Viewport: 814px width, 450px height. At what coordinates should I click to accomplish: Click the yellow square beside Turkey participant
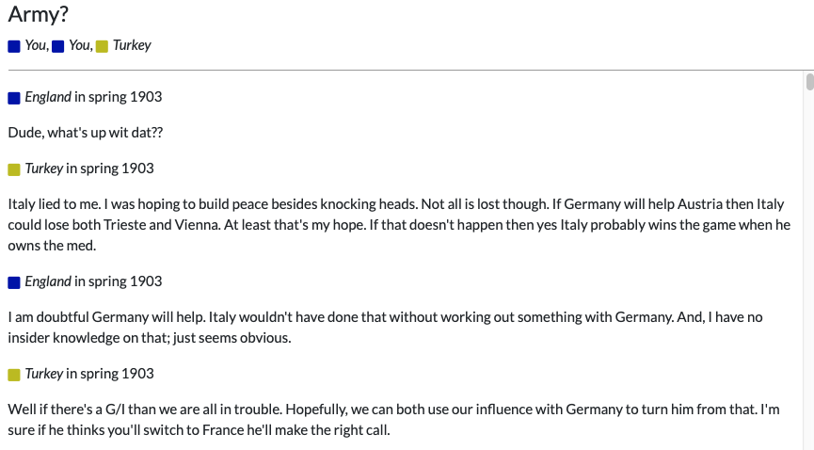click(x=102, y=47)
